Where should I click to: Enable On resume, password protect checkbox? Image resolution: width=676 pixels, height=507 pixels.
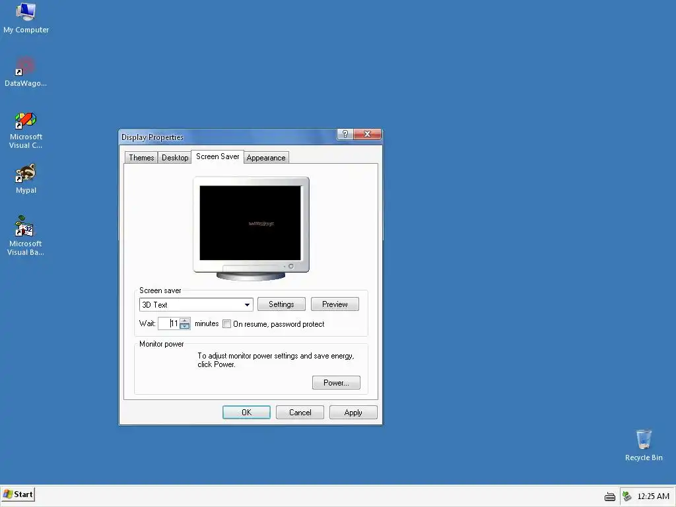227,323
